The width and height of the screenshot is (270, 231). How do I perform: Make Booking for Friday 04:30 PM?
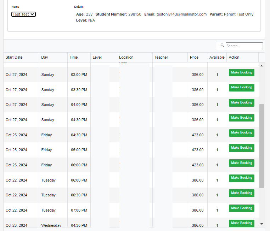(241, 133)
